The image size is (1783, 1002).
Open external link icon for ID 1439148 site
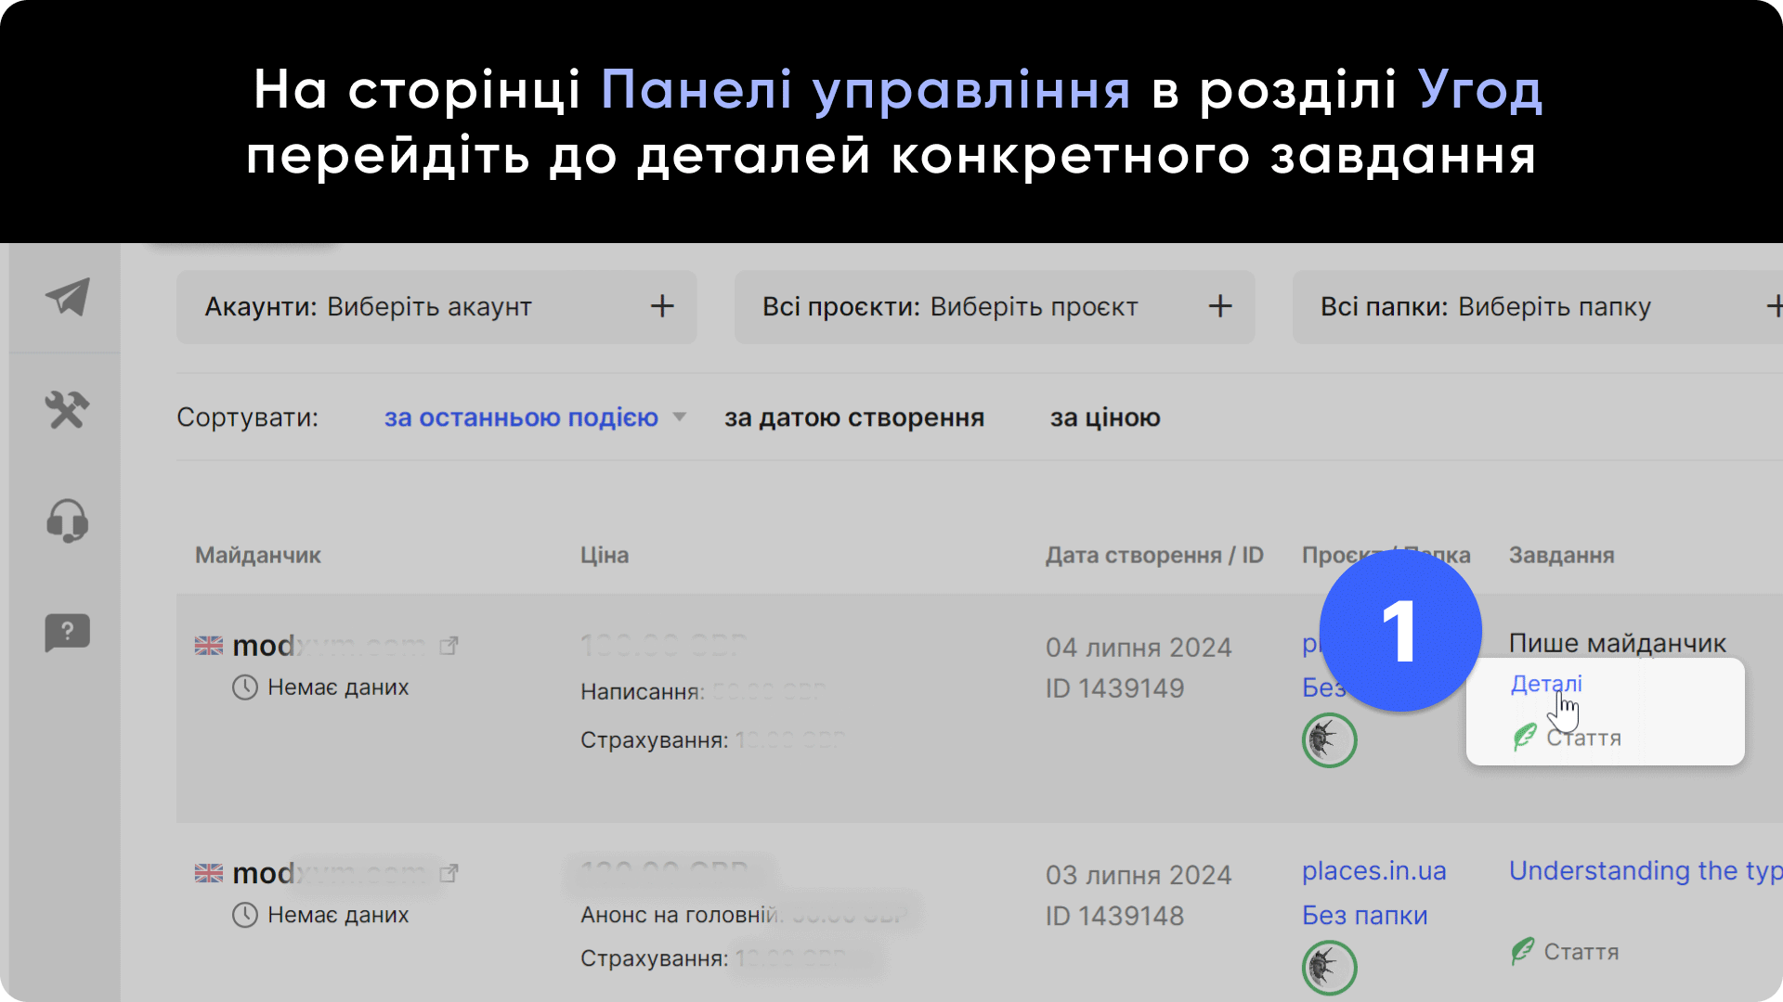[x=449, y=873]
